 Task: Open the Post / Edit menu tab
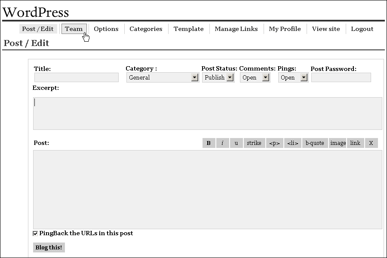coord(38,29)
